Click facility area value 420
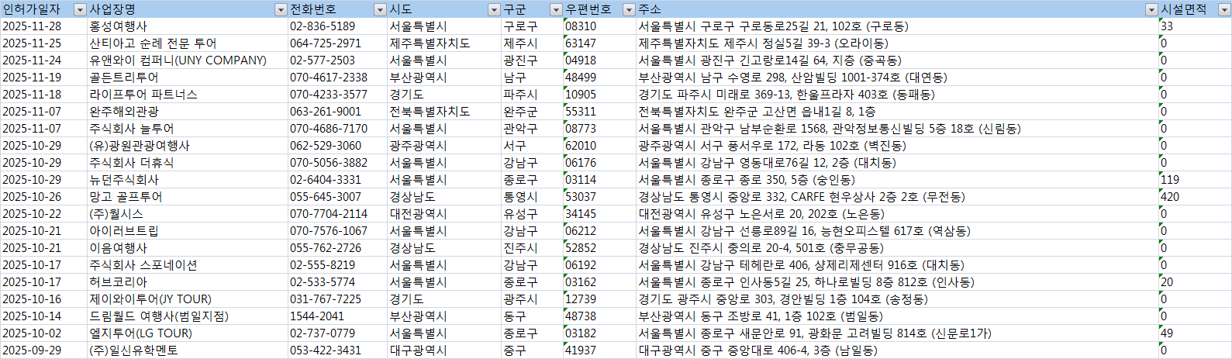This screenshot has height=359, width=1232. 1195,197
